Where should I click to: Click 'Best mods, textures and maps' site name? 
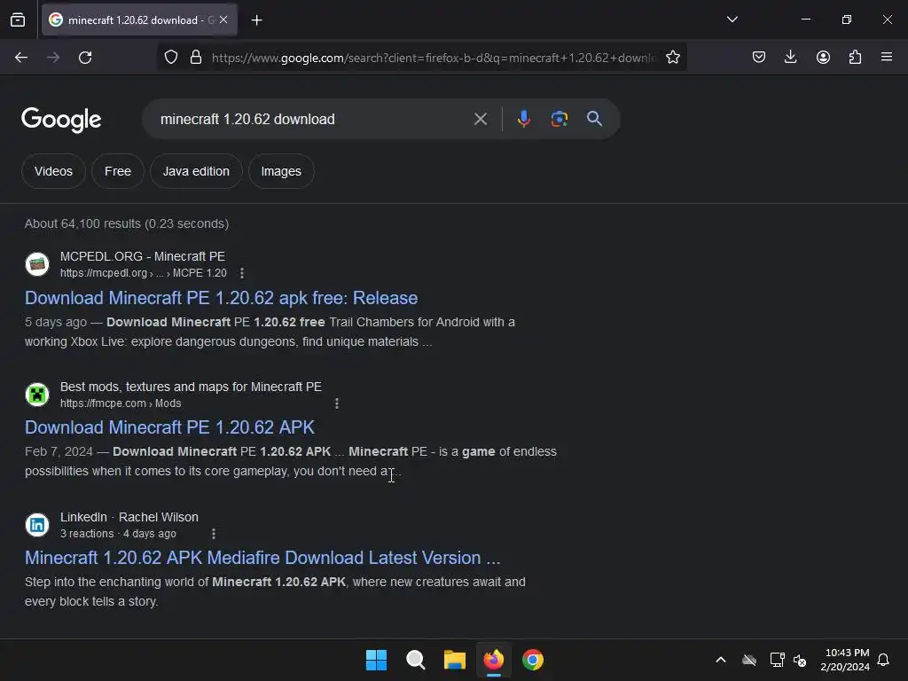pyautogui.click(x=192, y=387)
